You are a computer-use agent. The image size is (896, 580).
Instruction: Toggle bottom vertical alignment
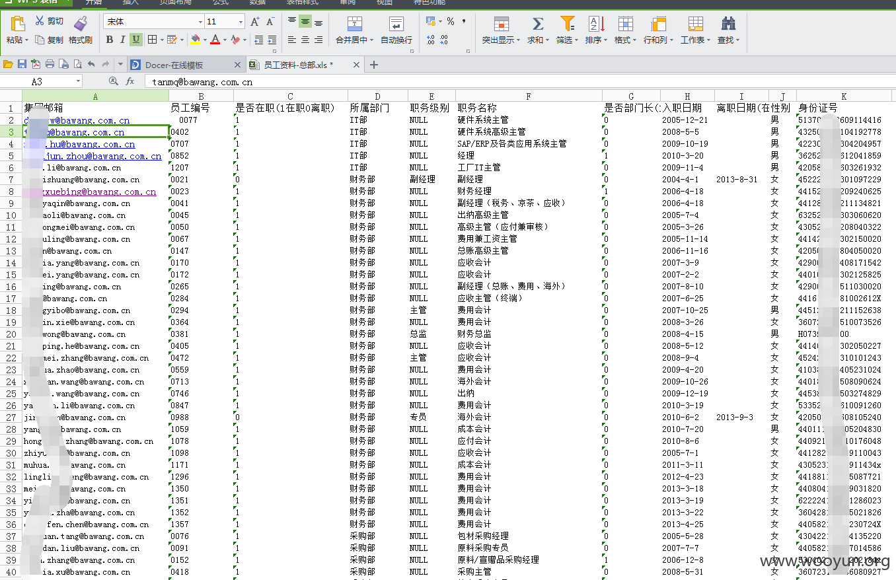point(318,22)
